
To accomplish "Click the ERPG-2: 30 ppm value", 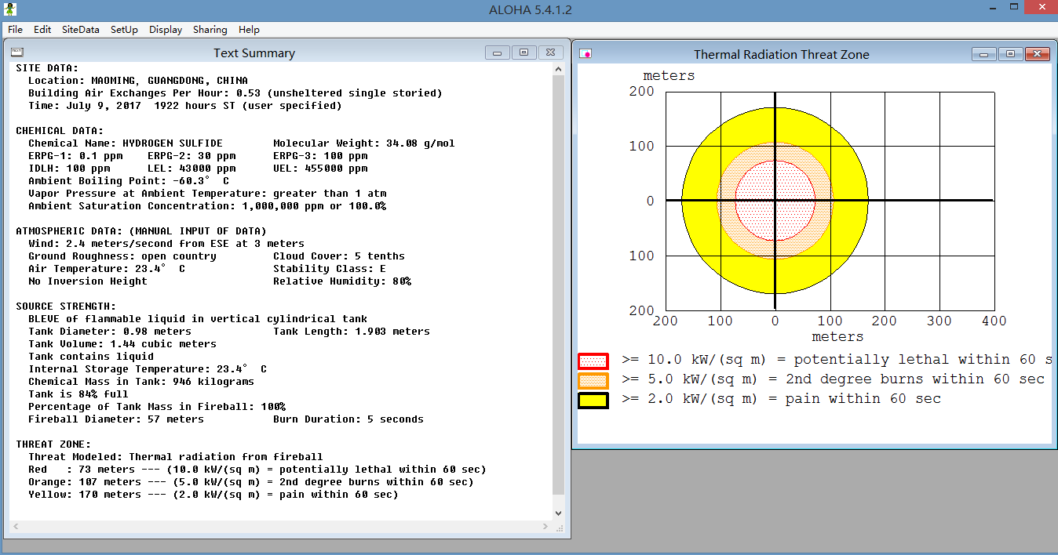I will point(192,156).
